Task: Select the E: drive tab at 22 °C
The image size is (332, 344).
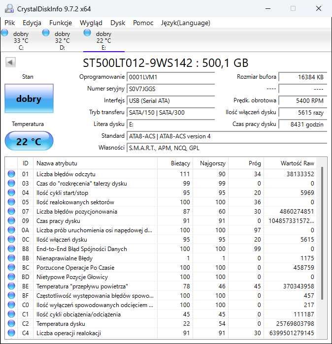Action: (103, 40)
